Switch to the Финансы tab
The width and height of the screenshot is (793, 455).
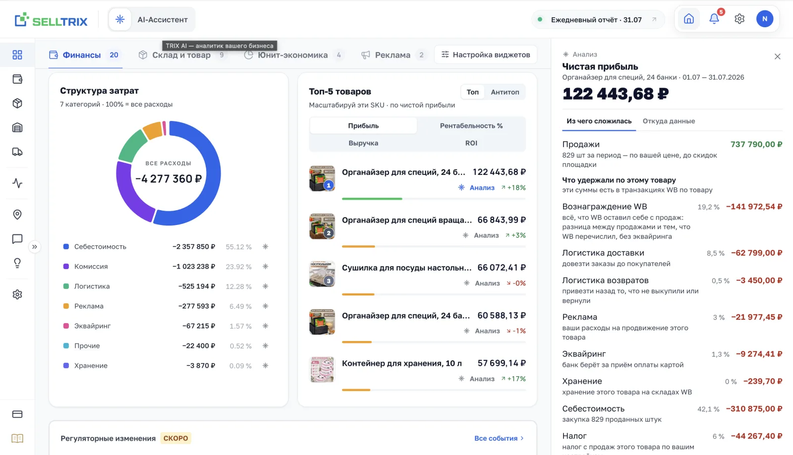(x=85, y=55)
